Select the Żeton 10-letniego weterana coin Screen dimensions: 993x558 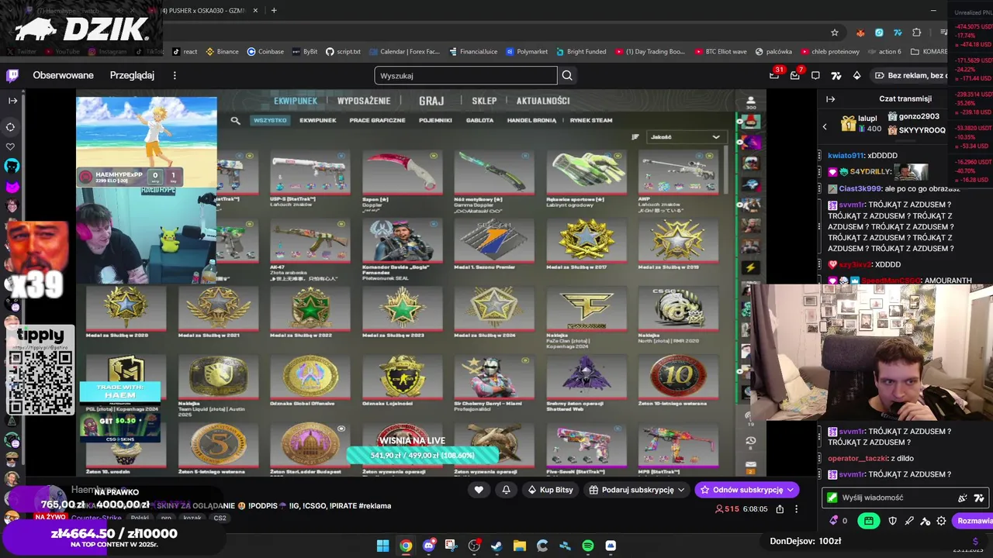(678, 381)
